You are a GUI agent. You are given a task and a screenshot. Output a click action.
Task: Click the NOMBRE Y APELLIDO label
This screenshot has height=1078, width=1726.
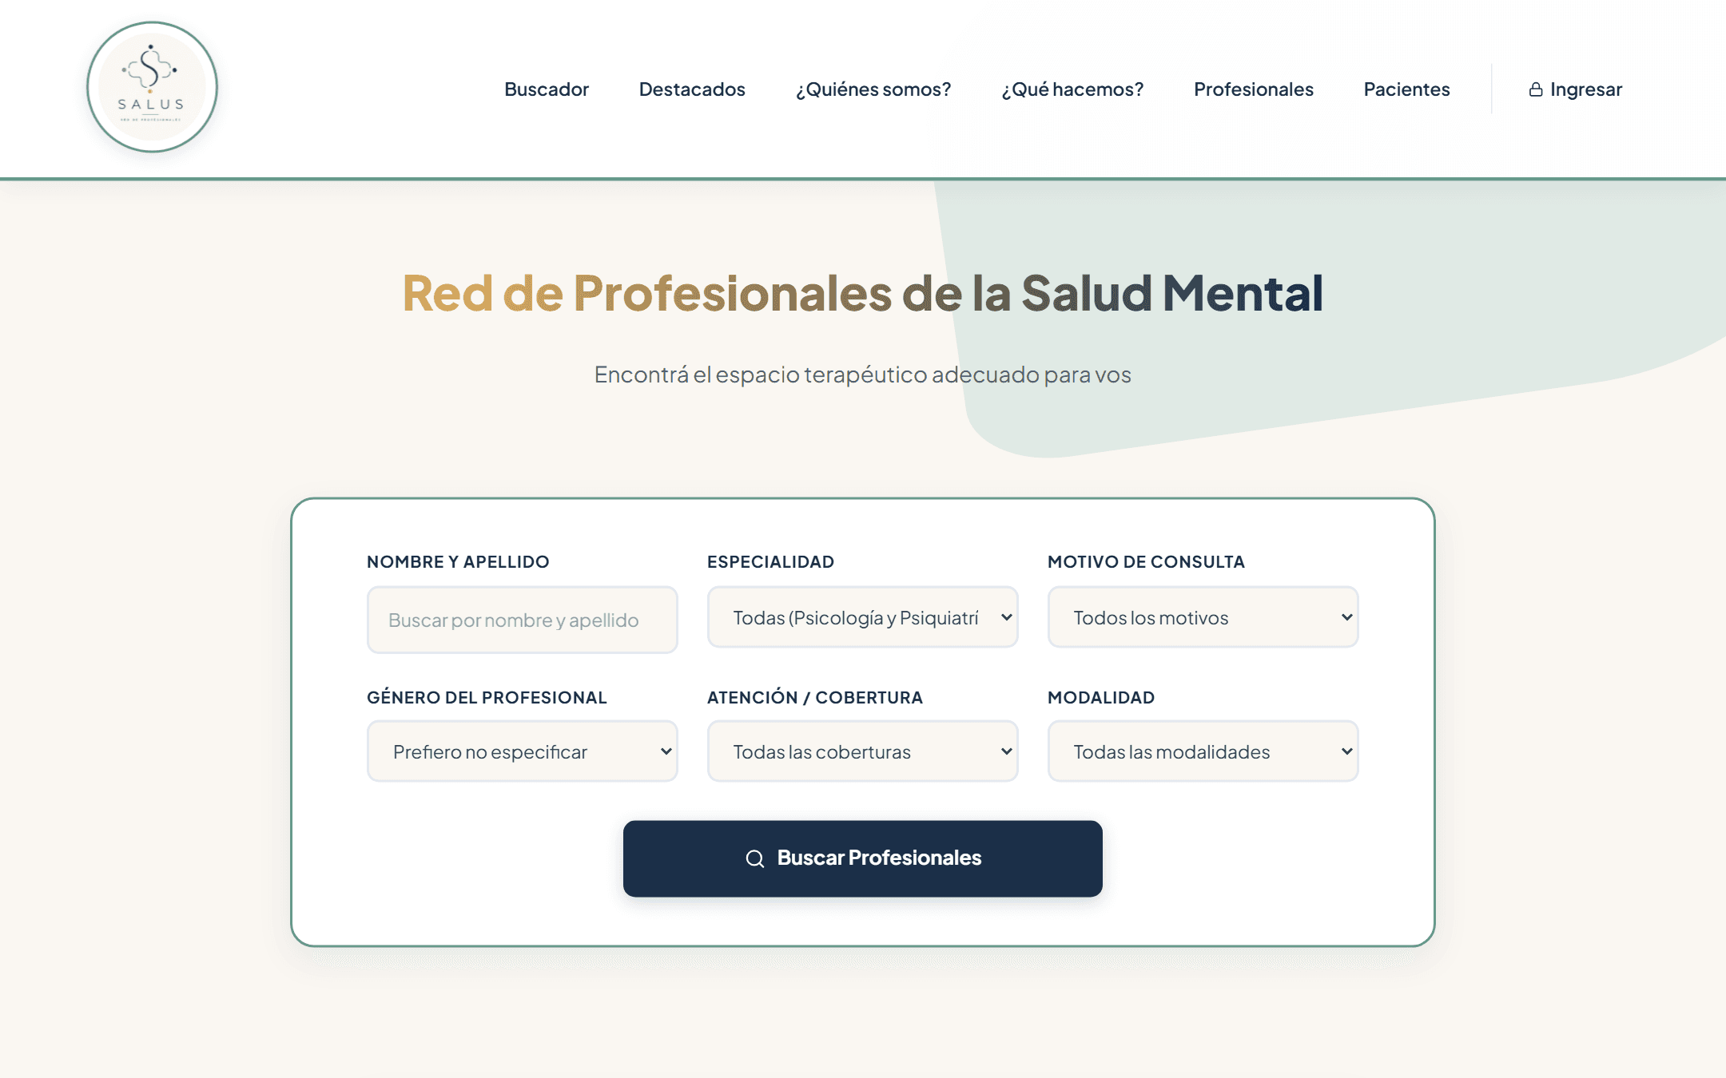(458, 562)
